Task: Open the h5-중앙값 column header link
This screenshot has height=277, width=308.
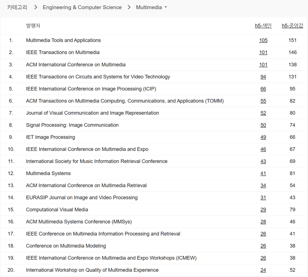Action: click(292, 26)
